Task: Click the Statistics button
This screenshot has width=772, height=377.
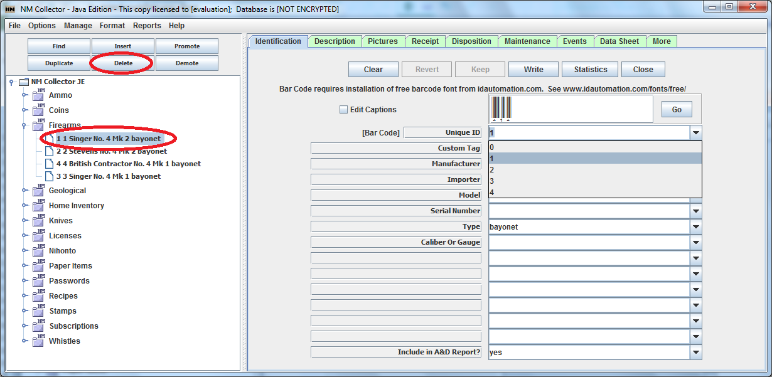Action: [589, 69]
